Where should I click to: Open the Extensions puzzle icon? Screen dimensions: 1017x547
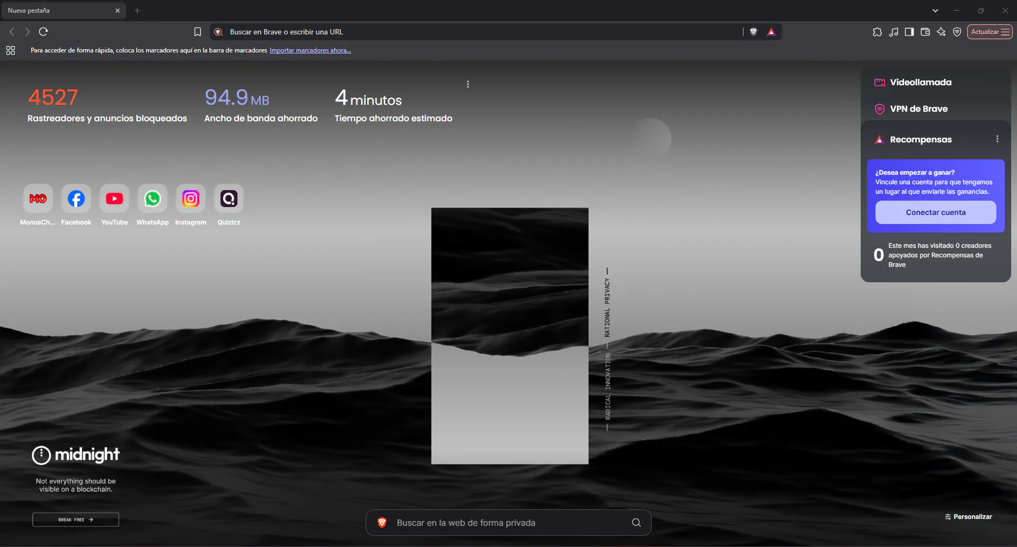[x=877, y=32]
